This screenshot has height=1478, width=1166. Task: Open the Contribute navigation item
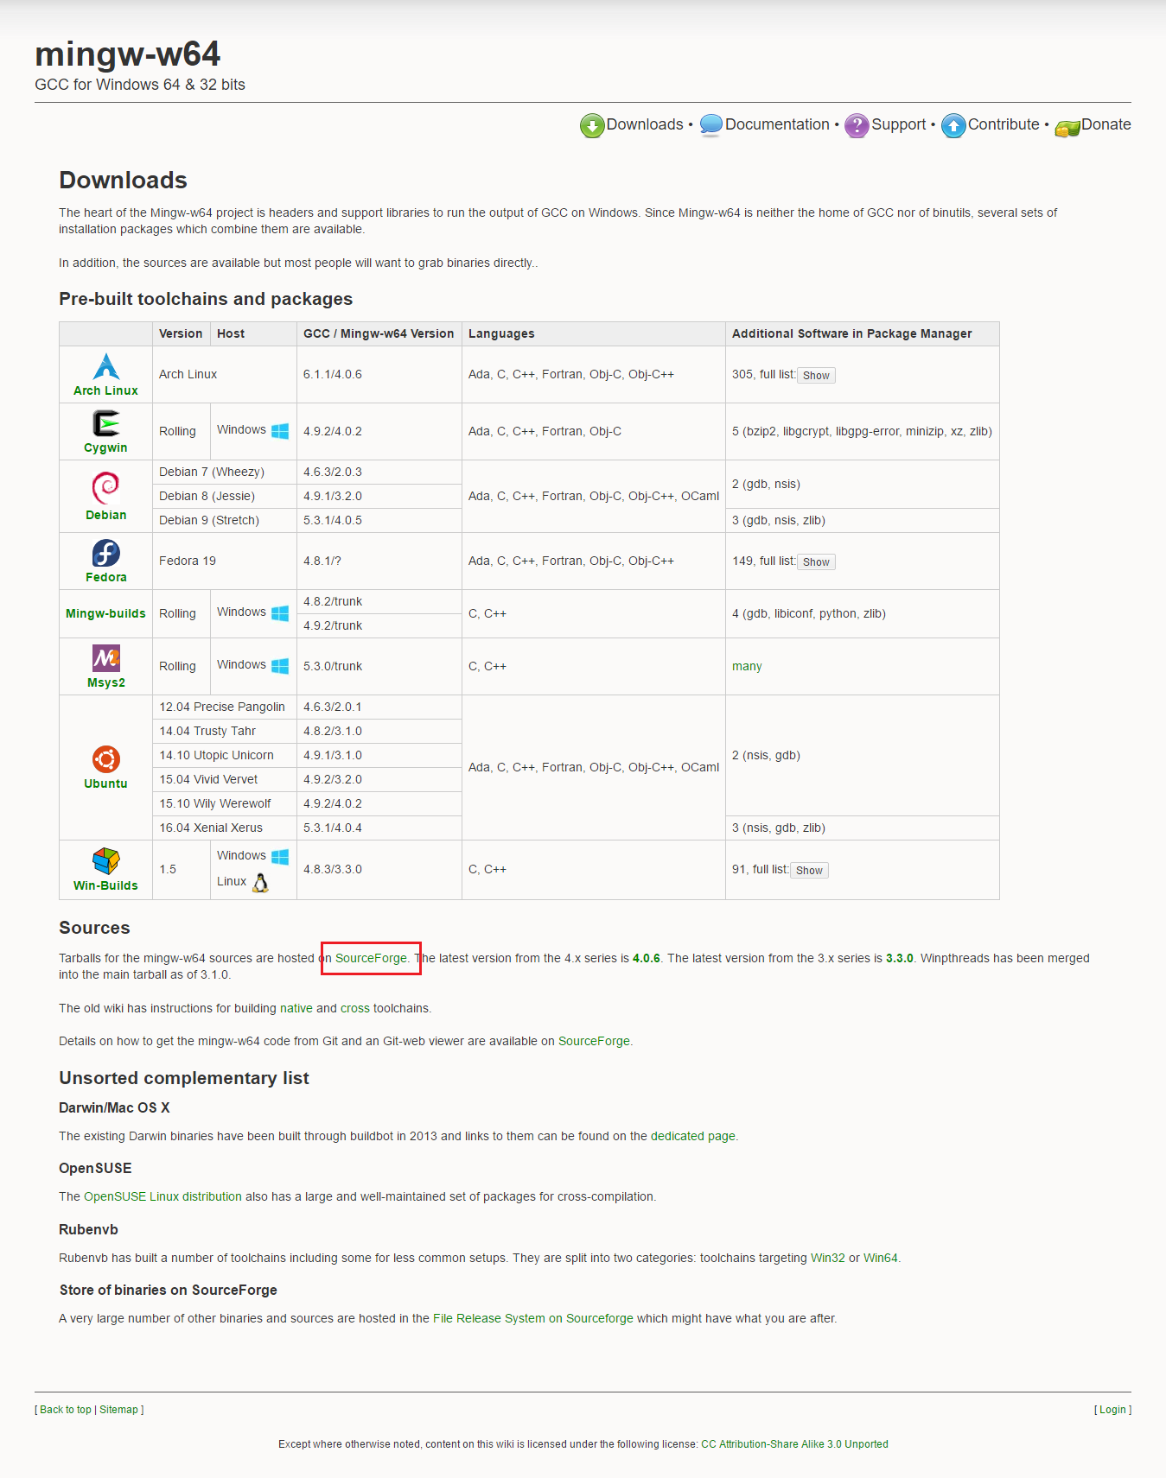pyautogui.click(x=1004, y=124)
